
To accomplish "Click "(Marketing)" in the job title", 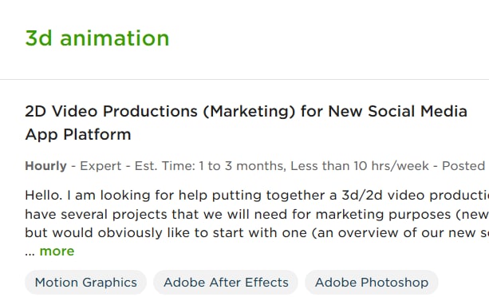I will (249, 112).
